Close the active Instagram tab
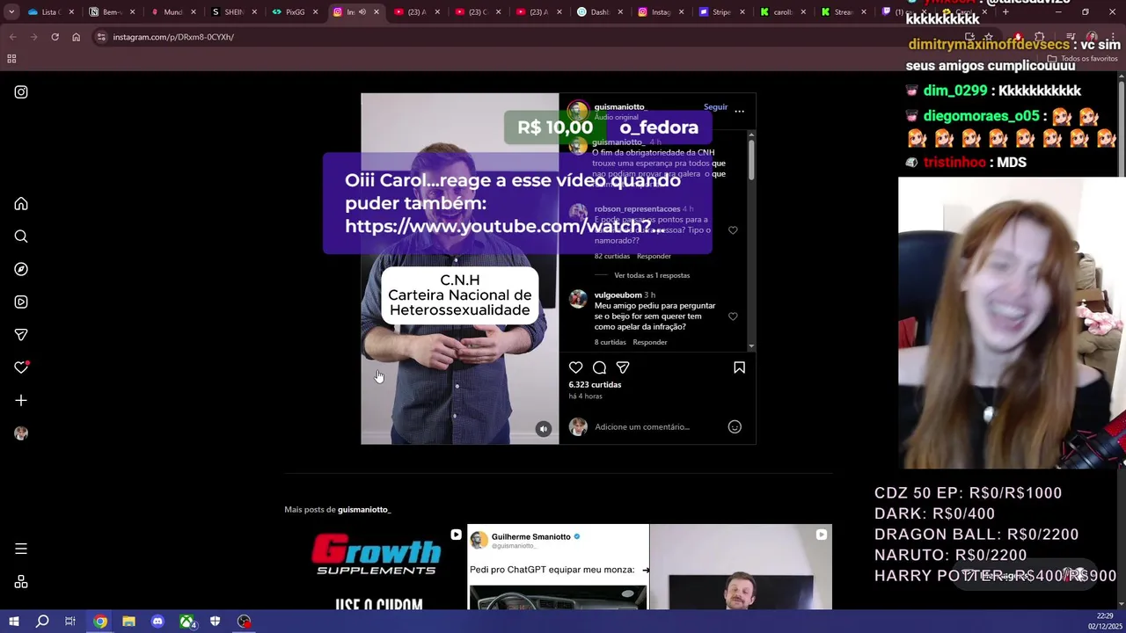Viewport: 1126px width, 633px height. tap(377, 12)
